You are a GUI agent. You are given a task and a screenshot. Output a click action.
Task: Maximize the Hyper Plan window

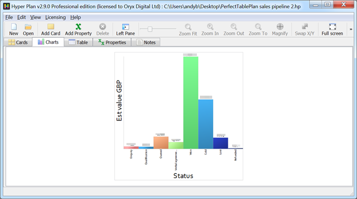point(327,5)
